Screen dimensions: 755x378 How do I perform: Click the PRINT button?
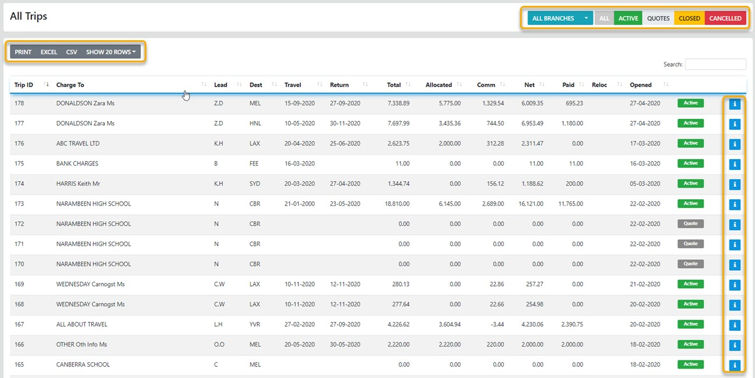click(23, 52)
